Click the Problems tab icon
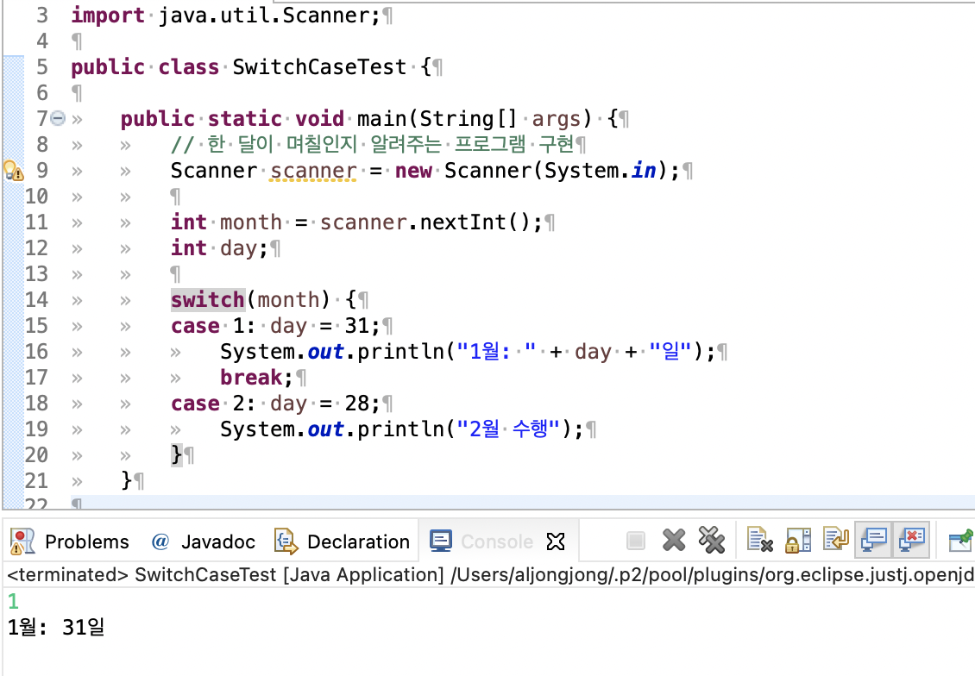The width and height of the screenshot is (975, 676). (22, 541)
